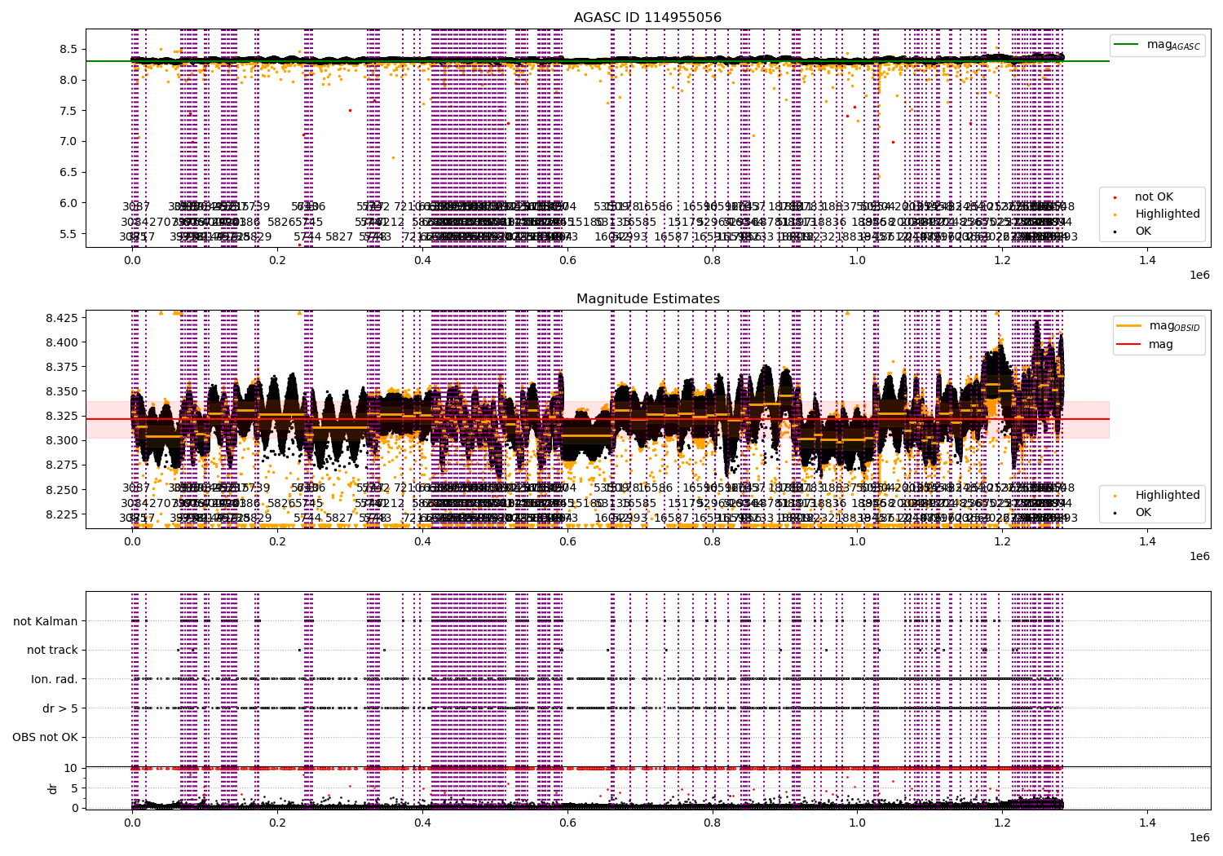
Task: Click the red line marker in middle plot legend
Action: click(x=1128, y=345)
